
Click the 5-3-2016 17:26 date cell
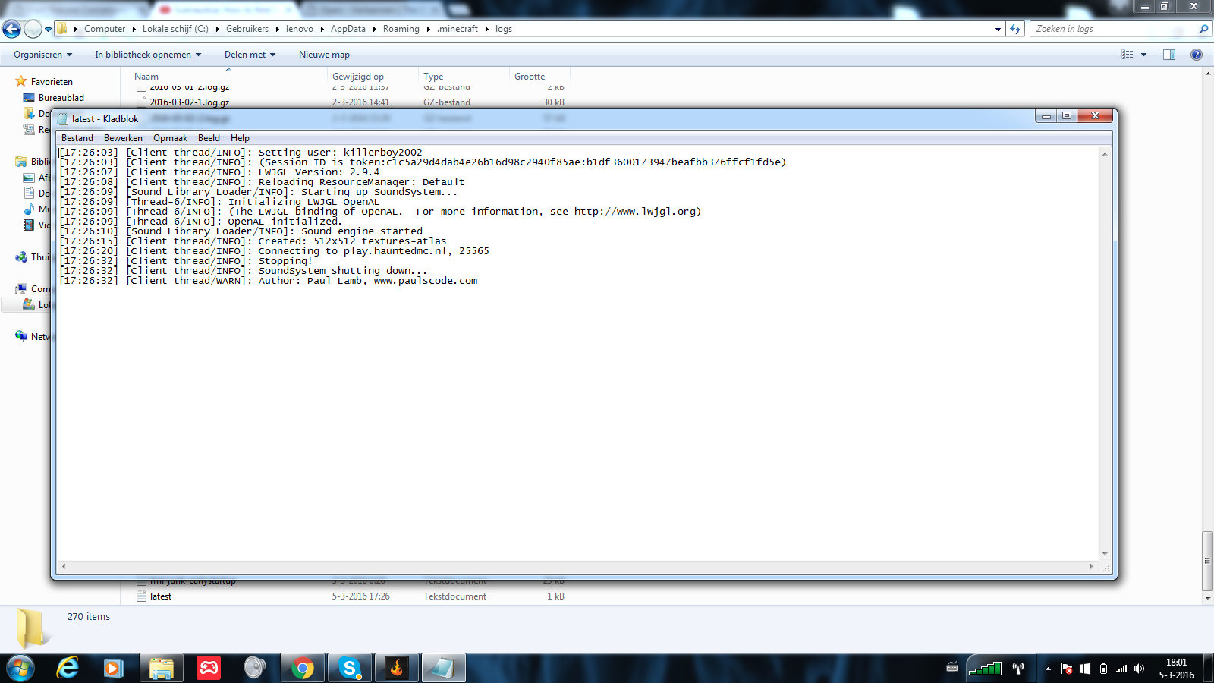point(360,596)
